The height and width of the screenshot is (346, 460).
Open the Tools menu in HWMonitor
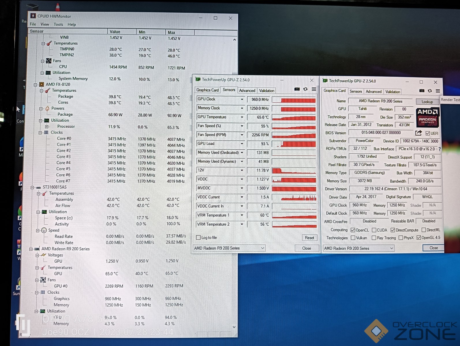pyautogui.click(x=58, y=25)
